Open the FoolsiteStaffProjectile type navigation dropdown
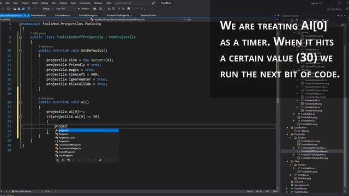 click(136, 20)
